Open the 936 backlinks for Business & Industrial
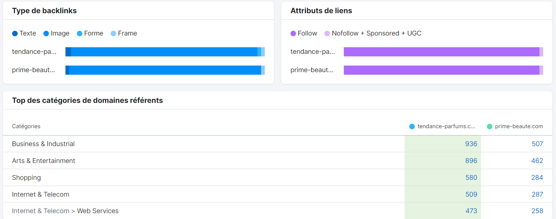 [472, 144]
